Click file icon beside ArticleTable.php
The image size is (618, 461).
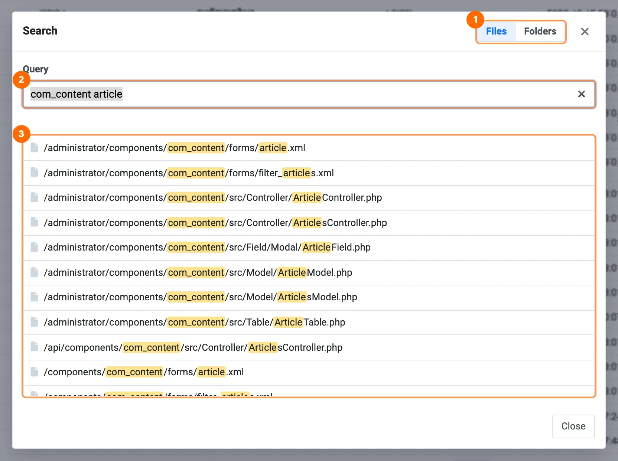(x=34, y=322)
